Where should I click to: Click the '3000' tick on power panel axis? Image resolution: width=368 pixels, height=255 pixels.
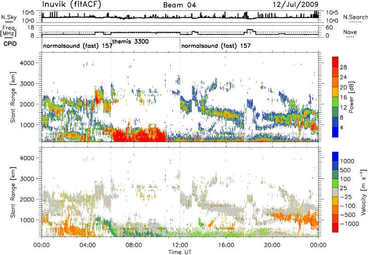(27, 84)
